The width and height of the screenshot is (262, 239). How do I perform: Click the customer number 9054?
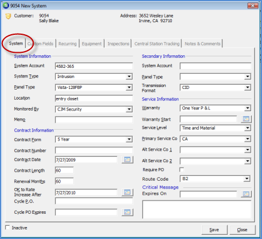click(44, 16)
